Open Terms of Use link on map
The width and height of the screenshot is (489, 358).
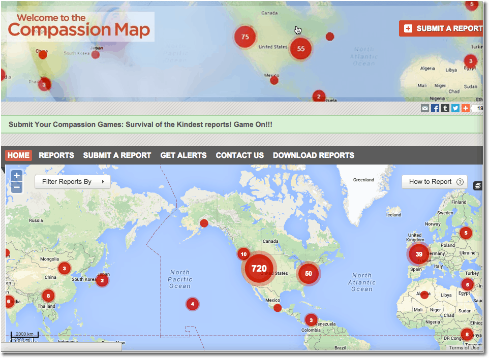(464, 347)
